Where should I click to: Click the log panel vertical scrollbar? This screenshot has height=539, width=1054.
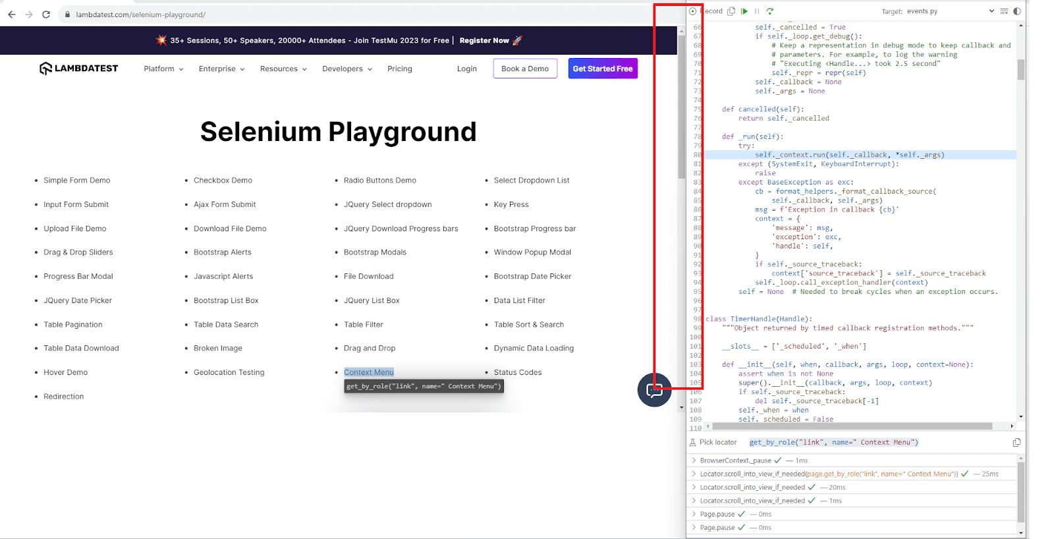pos(1021,492)
